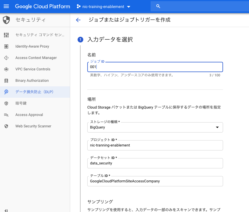
Task: Click the project hexagon dots icon
Action: [x=79, y=6]
